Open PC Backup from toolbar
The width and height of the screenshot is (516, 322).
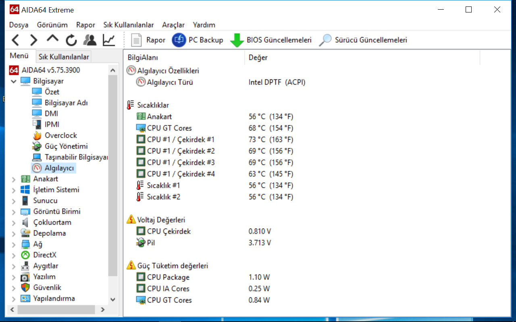(x=198, y=40)
